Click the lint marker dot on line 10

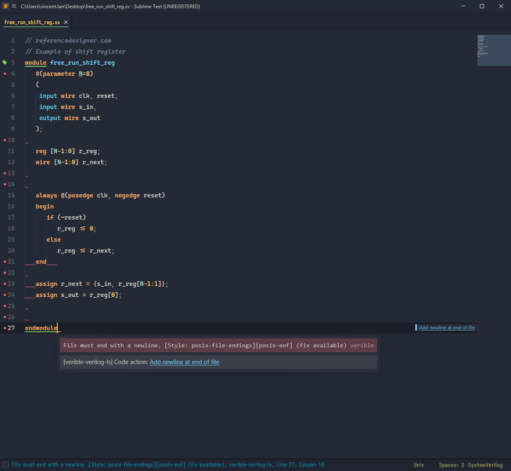[x=5, y=140]
